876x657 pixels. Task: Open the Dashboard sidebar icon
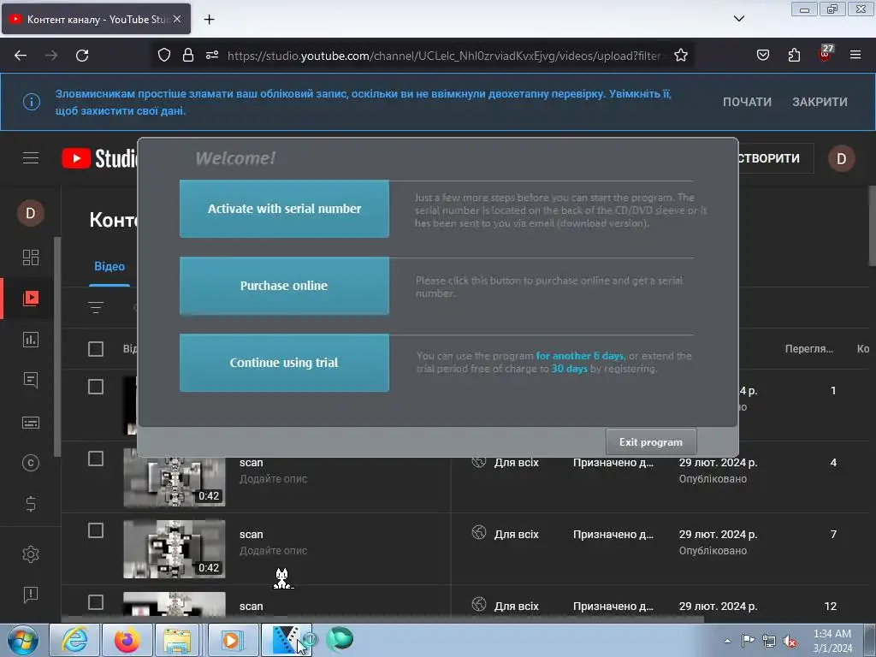pos(31,257)
